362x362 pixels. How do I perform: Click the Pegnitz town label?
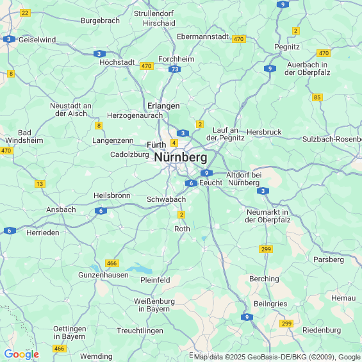287,47
